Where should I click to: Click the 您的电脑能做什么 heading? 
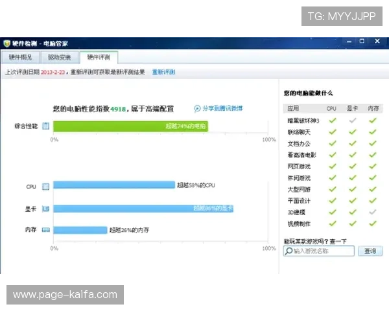pos(308,93)
